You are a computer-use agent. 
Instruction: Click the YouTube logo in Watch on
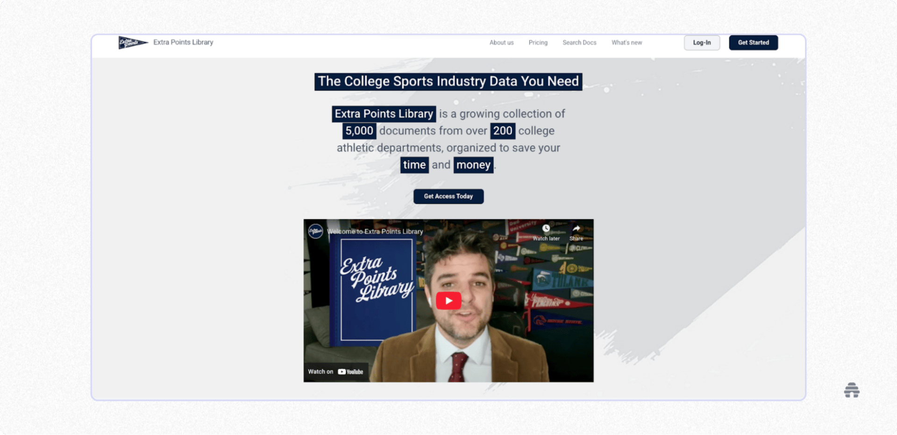350,372
